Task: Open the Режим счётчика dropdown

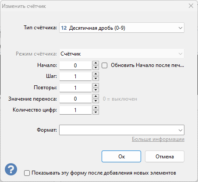Action: (x=122, y=54)
